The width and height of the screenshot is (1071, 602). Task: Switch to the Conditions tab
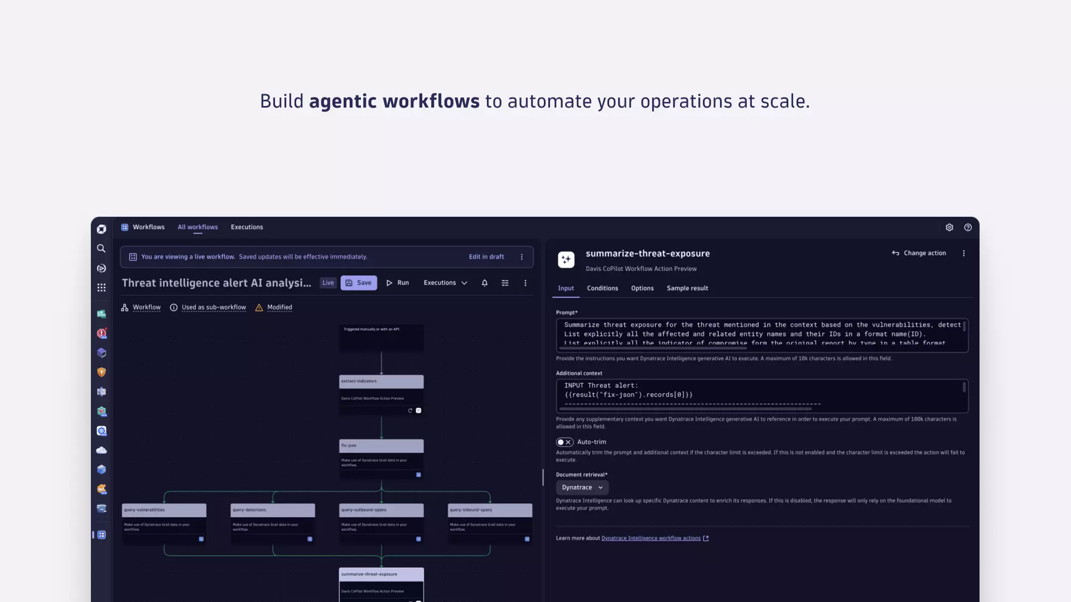(x=602, y=288)
